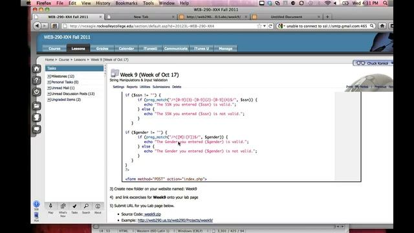Close the WEB-290-XX4 Fall 2011 browser tab
Screen dimensions: 414x233
pos(100,17)
